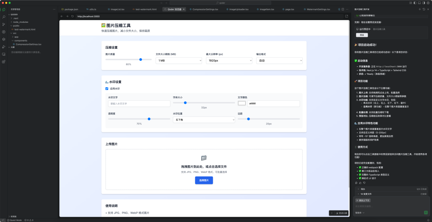
Task: Start a new chat with plus icon
Action: [x=420, y=9]
